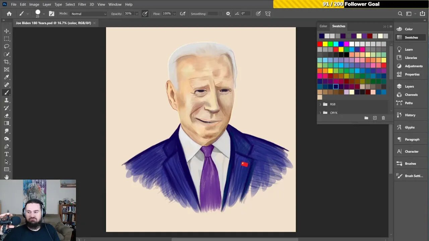Enable airbrush-style build-up effects
429x241 pixels.
click(183, 14)
